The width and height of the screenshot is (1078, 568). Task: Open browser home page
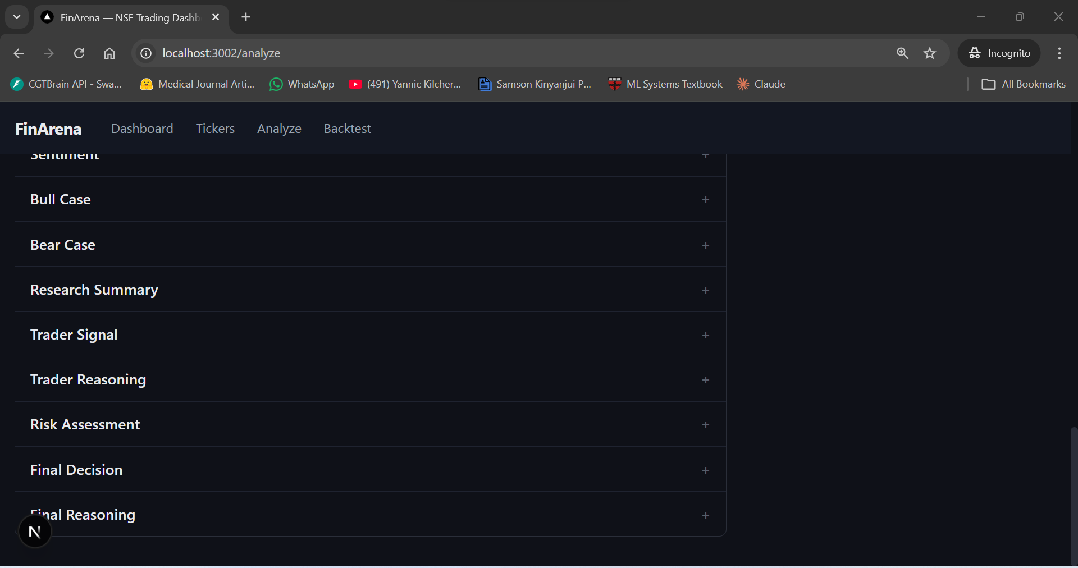coord(109,53)
